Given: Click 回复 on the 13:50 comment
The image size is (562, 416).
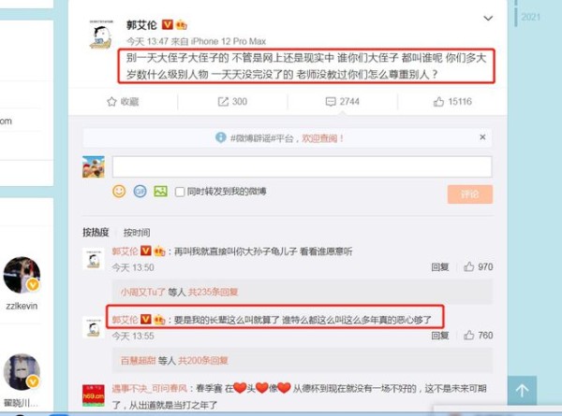Looking at the screenshot, I should [440, 267].
